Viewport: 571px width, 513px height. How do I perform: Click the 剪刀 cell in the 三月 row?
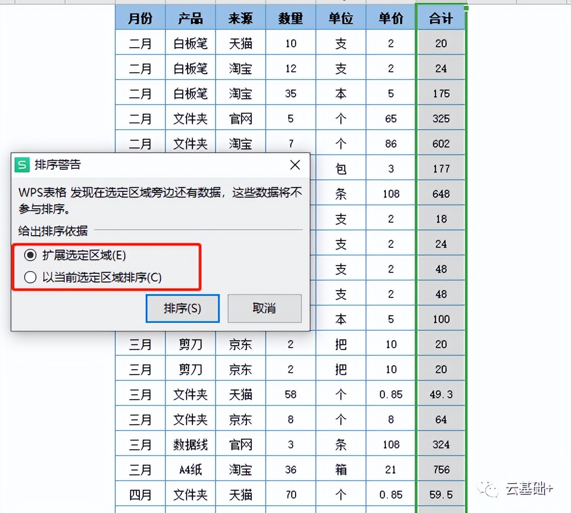(190, 344)
